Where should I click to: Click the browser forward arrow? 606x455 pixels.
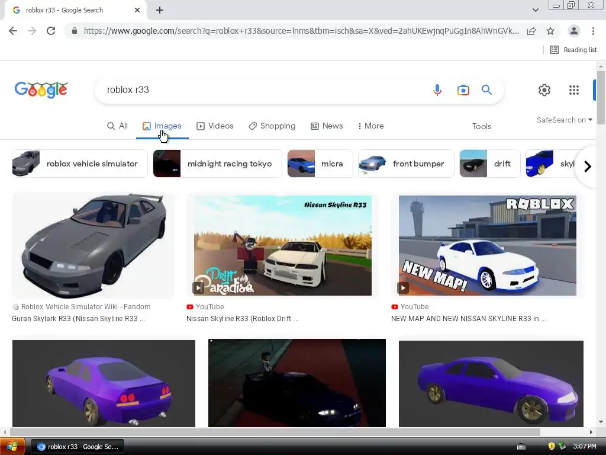point(32,31)
